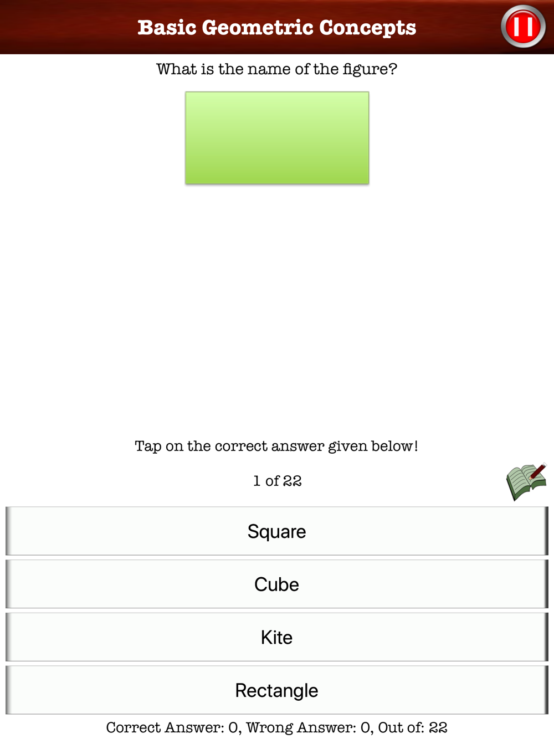This screenshot has height=739, width=554.
Task: Tap the green rectangle figure
Action: (x=277, y=138)
